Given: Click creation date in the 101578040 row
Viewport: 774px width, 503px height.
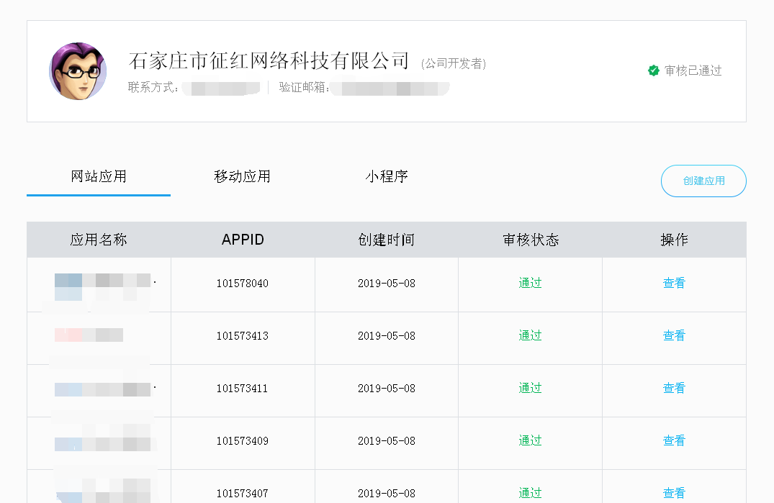Looking at the screenshot, I should 387,284.
